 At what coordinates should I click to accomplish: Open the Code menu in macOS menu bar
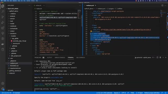(x=5, y=1)
